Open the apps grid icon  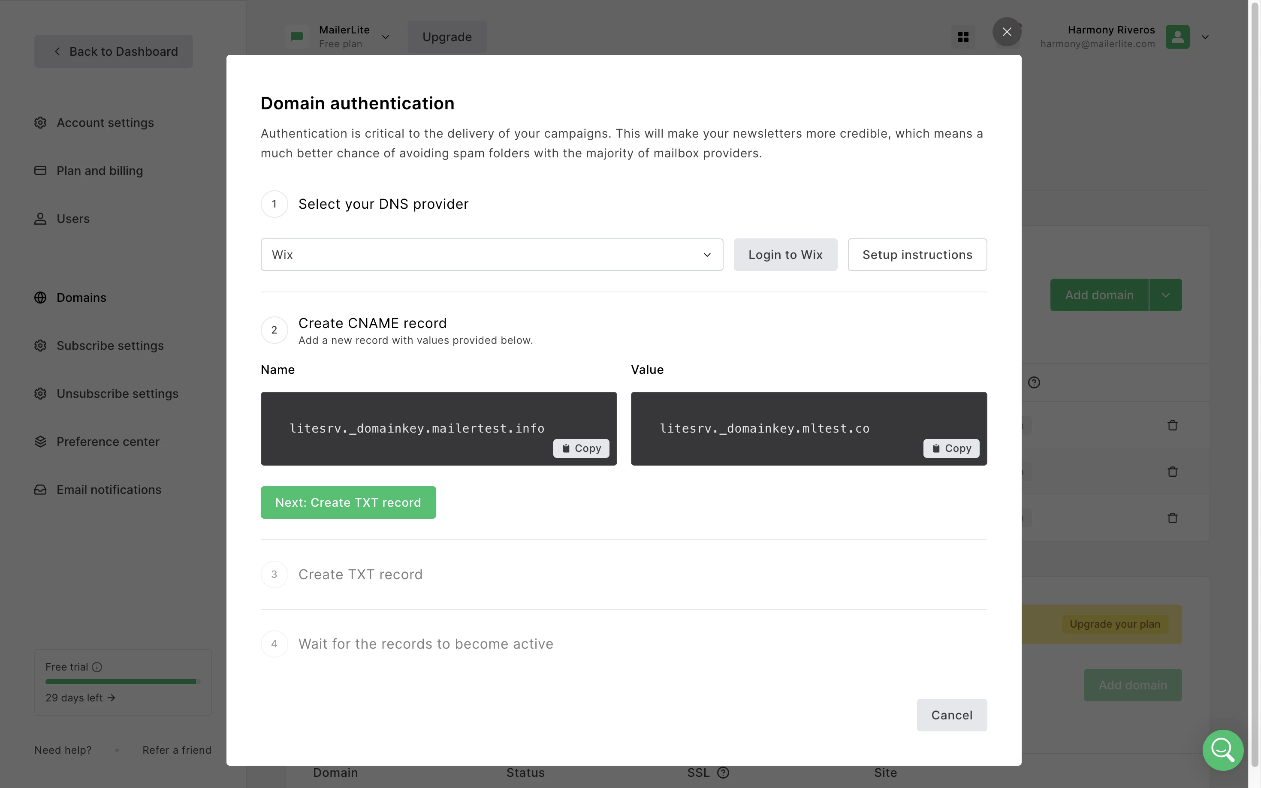pos(963,37)
